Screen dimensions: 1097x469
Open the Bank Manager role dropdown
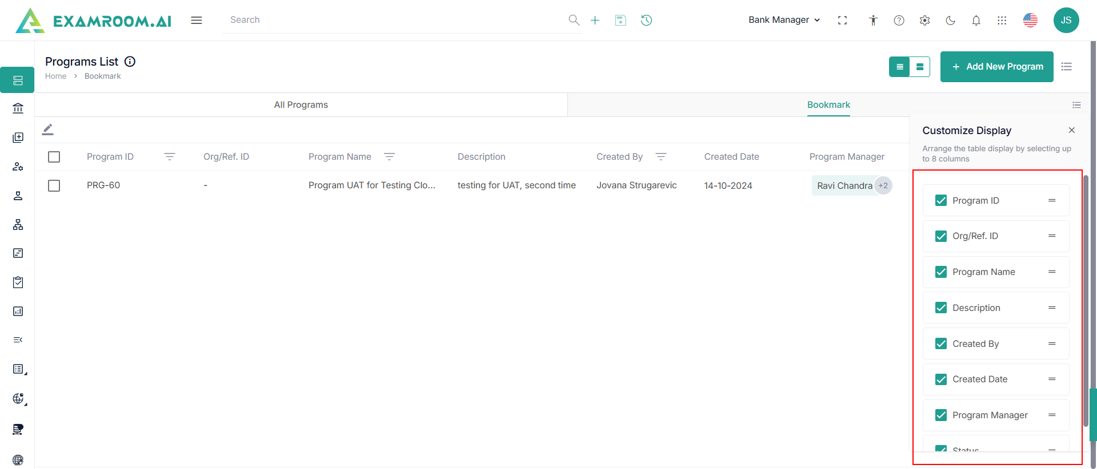(x=784, y=20)
